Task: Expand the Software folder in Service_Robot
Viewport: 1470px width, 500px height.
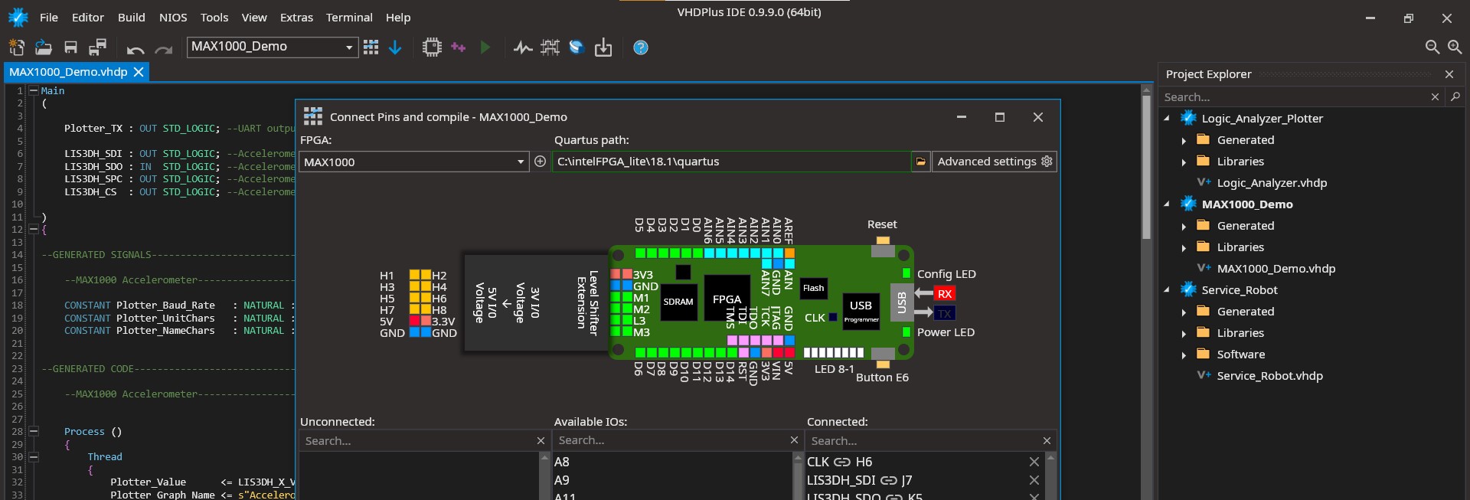Action: (1184, 355)
